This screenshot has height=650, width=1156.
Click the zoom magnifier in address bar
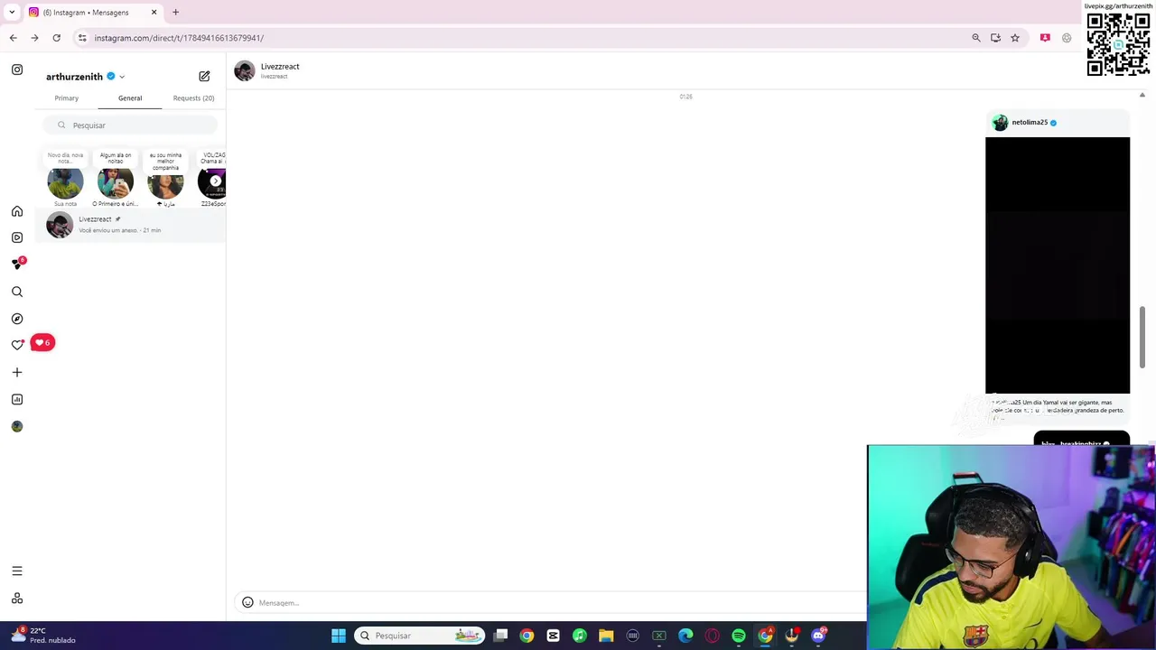click(x=976, y=38)
